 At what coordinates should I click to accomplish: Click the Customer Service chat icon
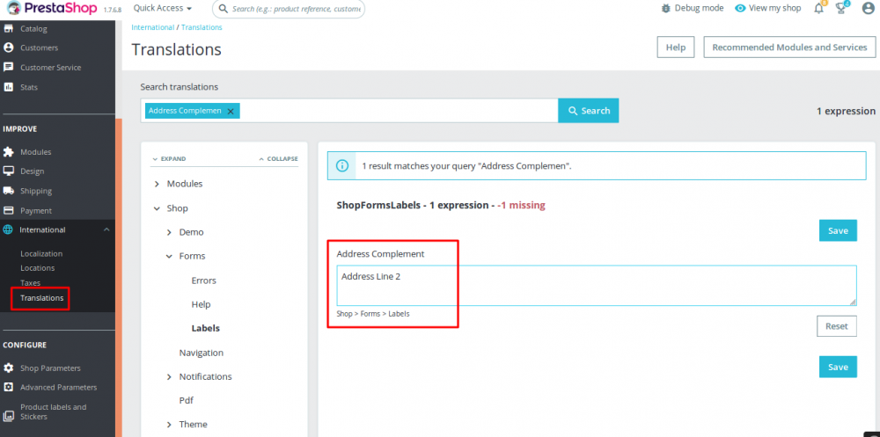(x=9, y=68)
